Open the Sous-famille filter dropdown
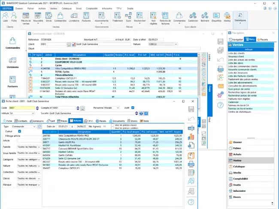279x209 pixels. click(x=39, y=153)
